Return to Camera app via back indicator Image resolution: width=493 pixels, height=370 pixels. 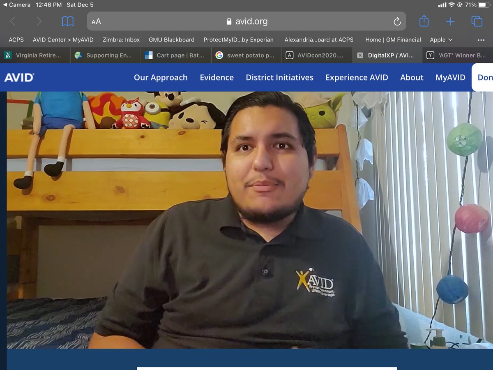pos(17,5)
